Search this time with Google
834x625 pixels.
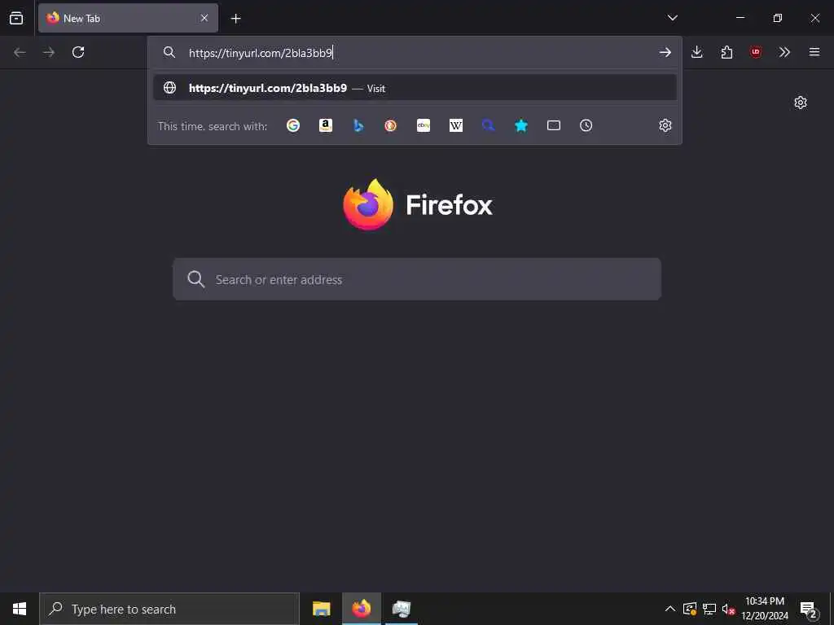click(293, 125)
